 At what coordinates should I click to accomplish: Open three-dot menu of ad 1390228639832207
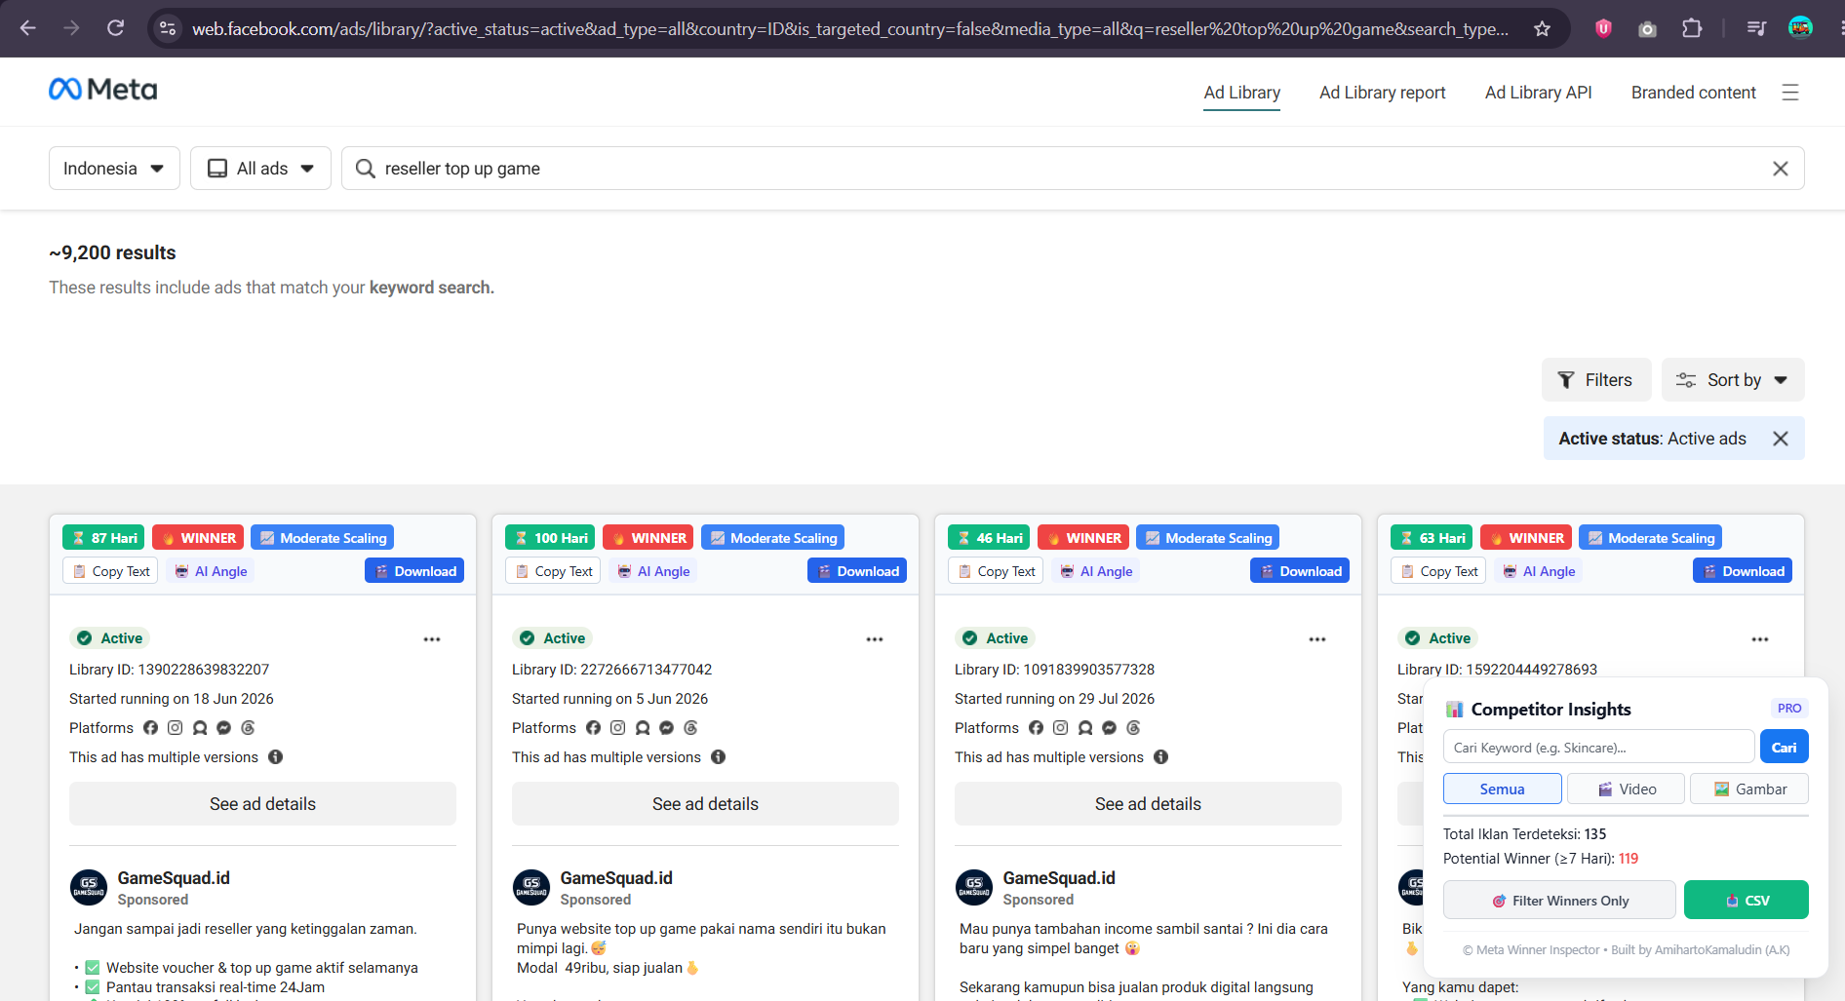pyautogui.click(x=432, y=639)
